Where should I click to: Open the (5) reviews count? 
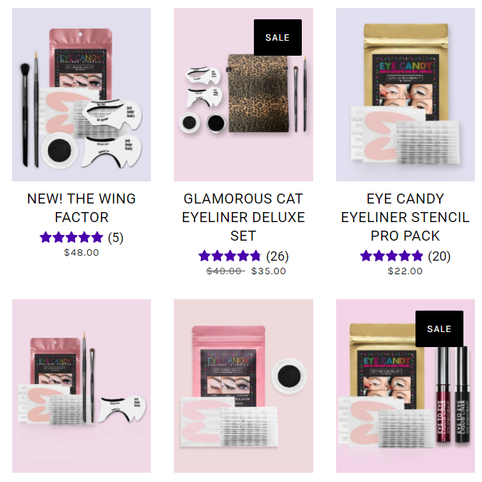(x=115, y=238)
